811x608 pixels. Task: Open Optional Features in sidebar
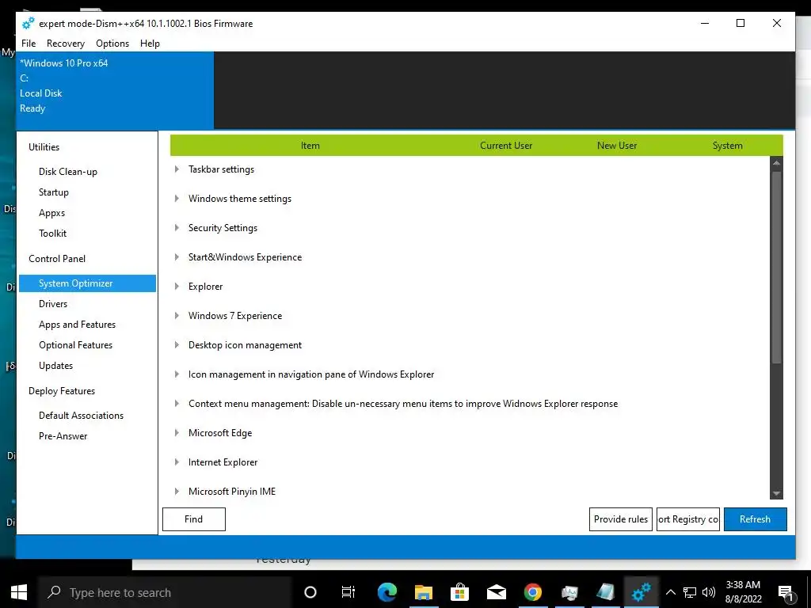pos(75,345)
